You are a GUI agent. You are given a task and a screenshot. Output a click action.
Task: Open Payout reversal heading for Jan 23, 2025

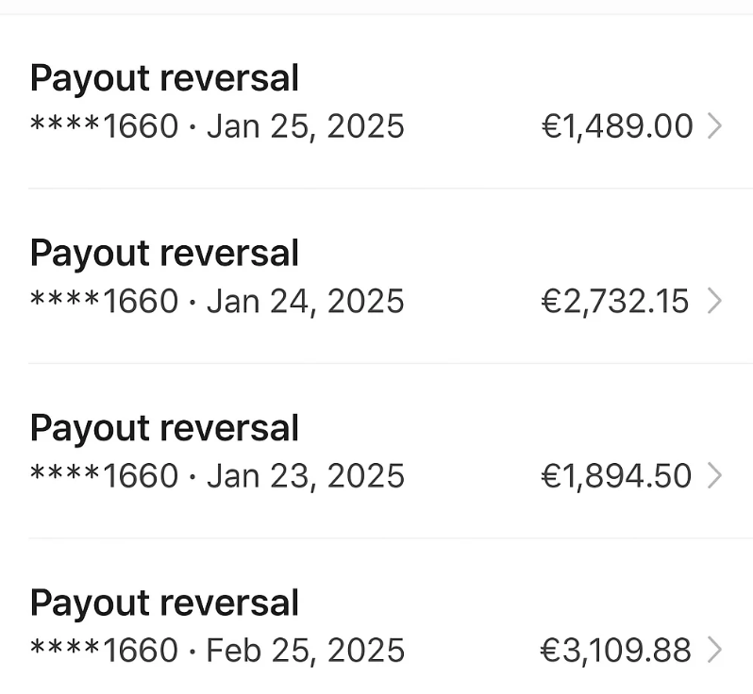pos(164,427)
